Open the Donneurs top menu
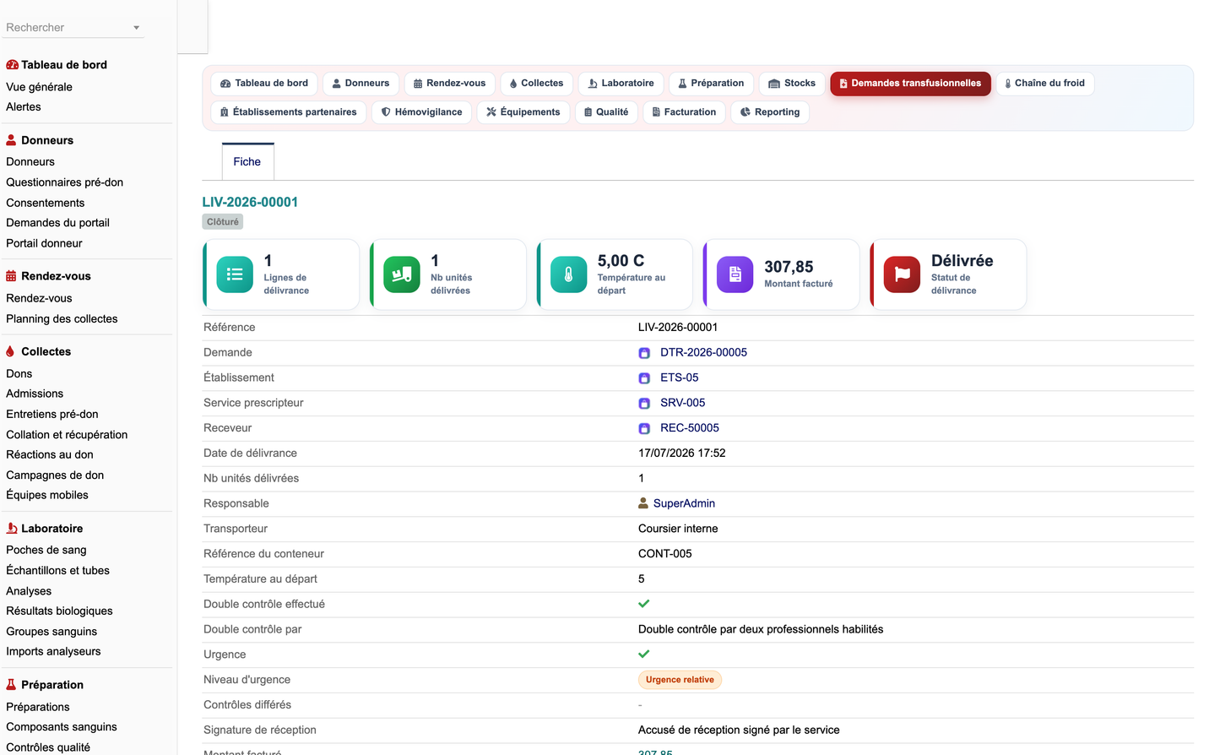 [361, 84]
